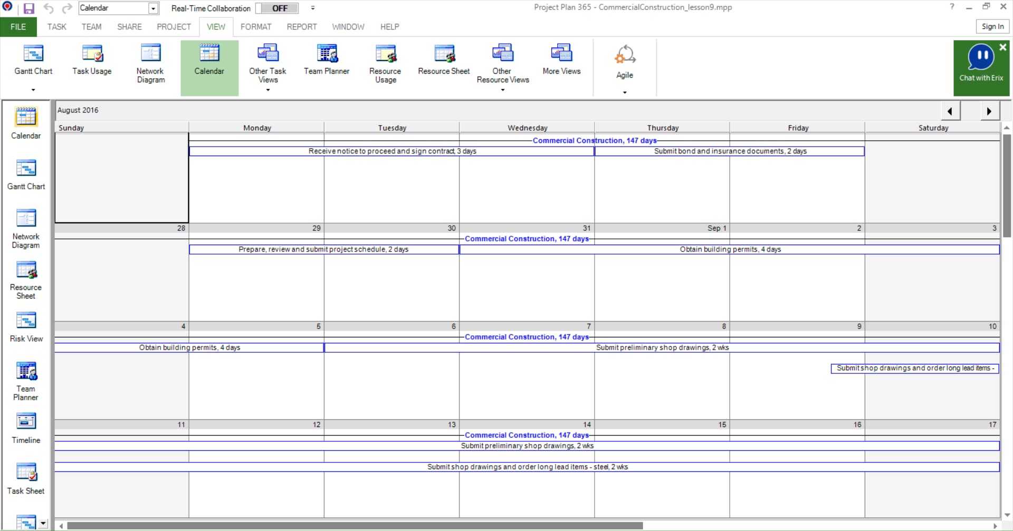Switch to the FORMAT tab
This screenshot has width=1013, height=531.
tap(256, 27)
